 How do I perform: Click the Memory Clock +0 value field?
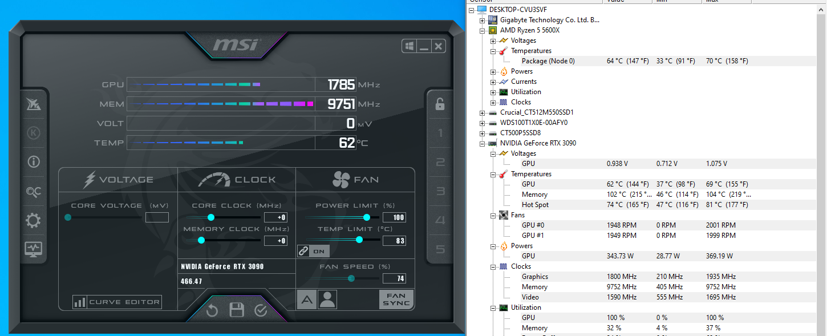pos(276,241)
